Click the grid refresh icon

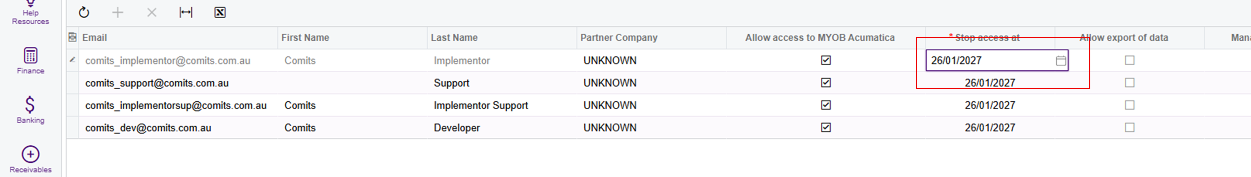click(x=84, y=12)
